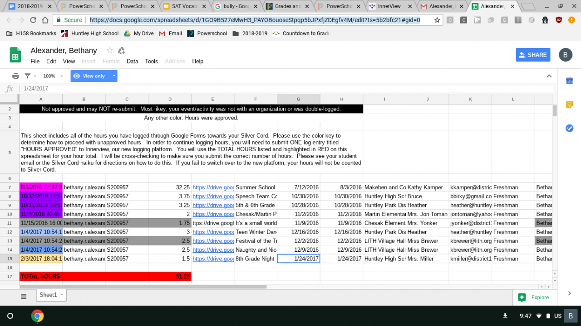Star the Alexander, Bethany spreadsheet
Viewport: 581px width, 326px height.
pos(109,51)
